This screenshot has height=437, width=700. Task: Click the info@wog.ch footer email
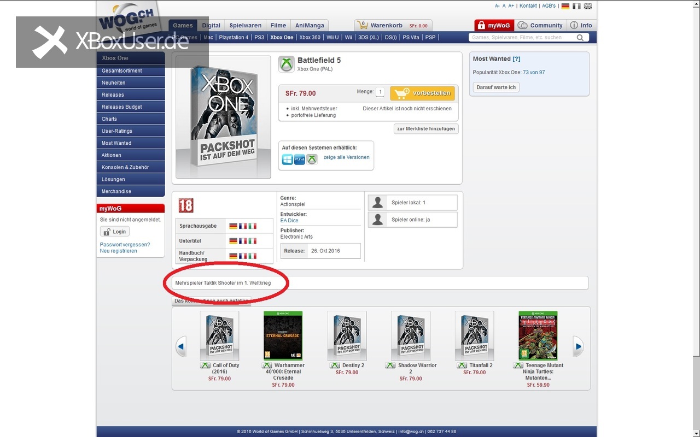click(410, 432)
